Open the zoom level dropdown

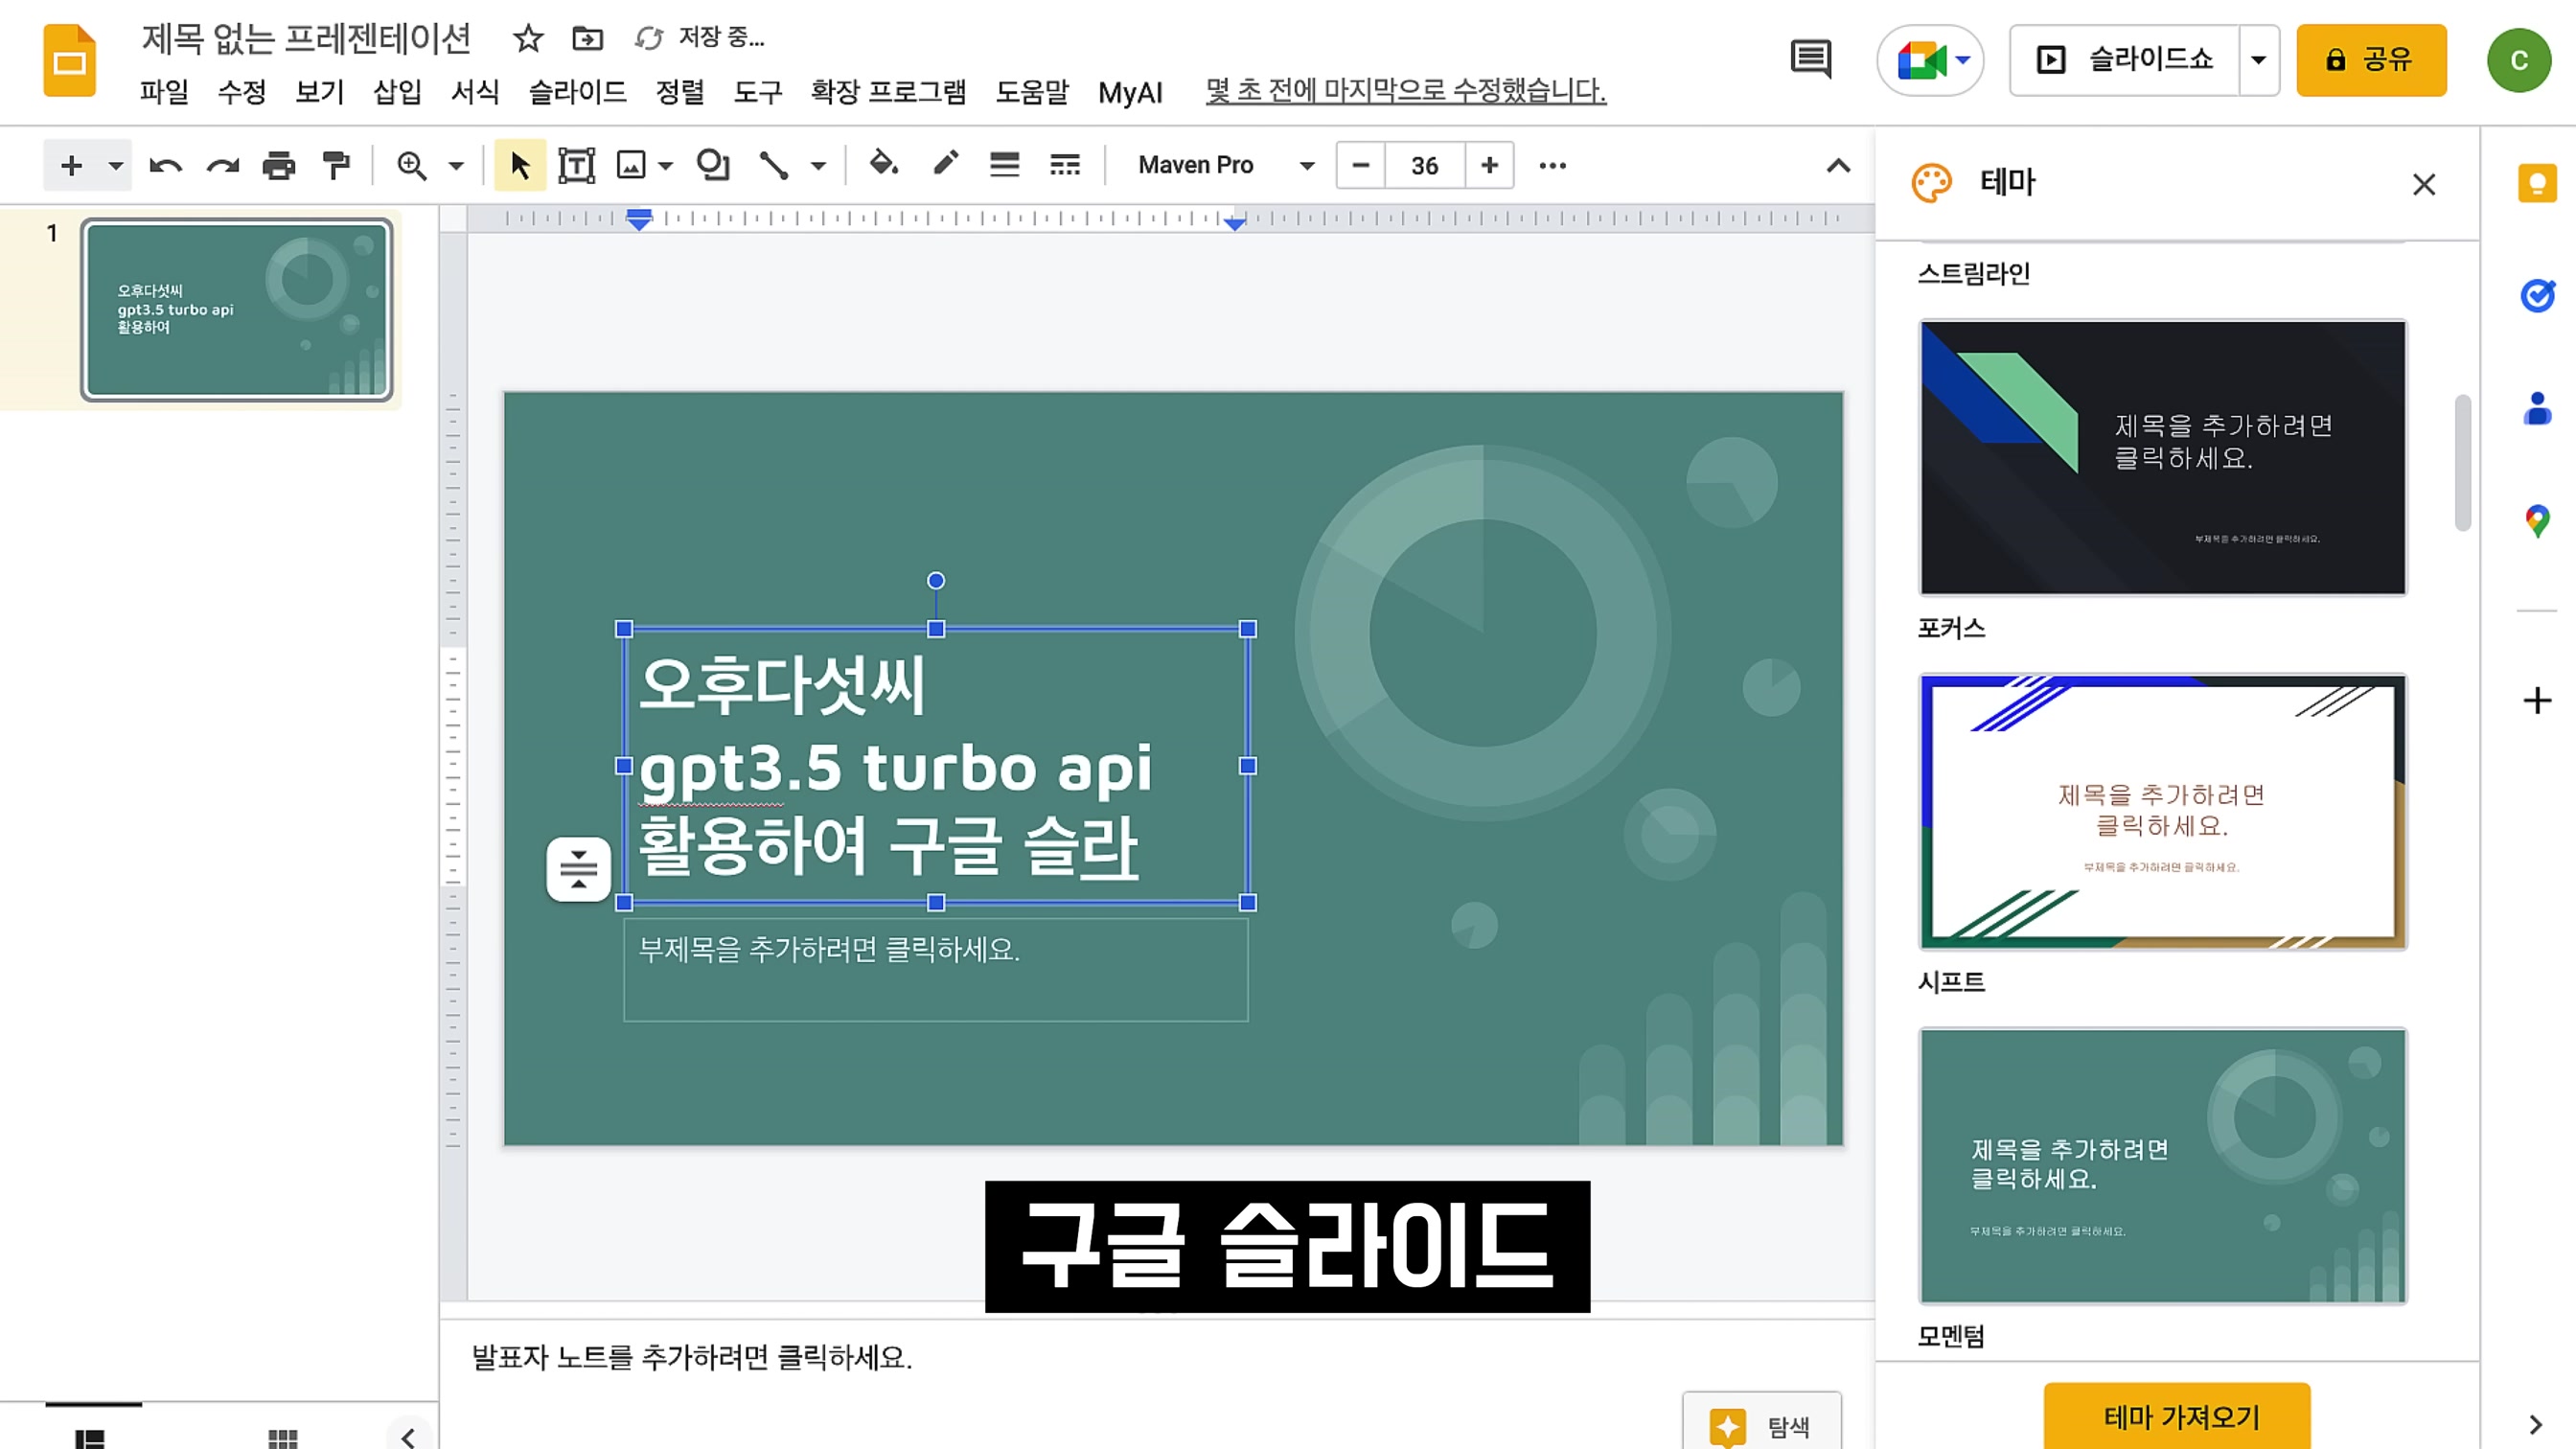456,165
